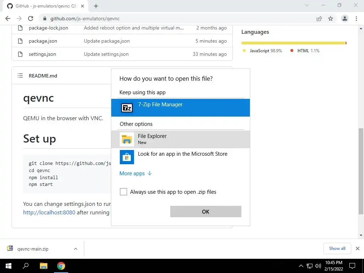Viewport: 364px width, 273px height.
Task: Open the 'Added reboot option' commit message
Action: (134, 28)
